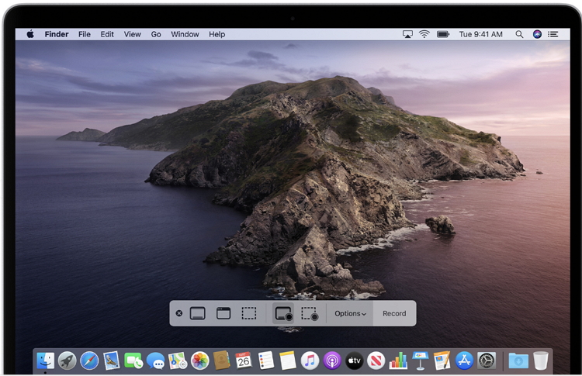Viewport: 582px width, 376px height.
Task: Open Pages from the Dock
Action: click(x=442, y=360)
